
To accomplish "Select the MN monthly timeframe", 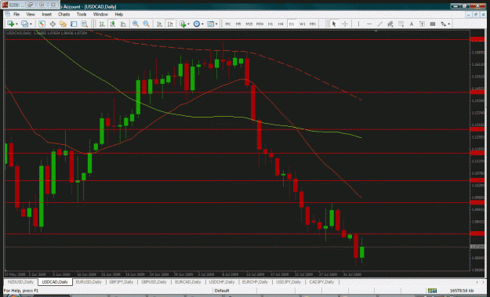I will (313, 24).
